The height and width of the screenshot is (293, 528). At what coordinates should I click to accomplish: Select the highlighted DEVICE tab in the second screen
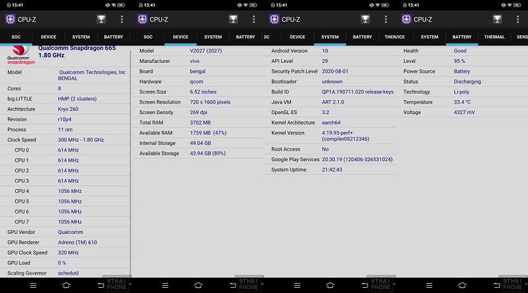pos(181,37)
